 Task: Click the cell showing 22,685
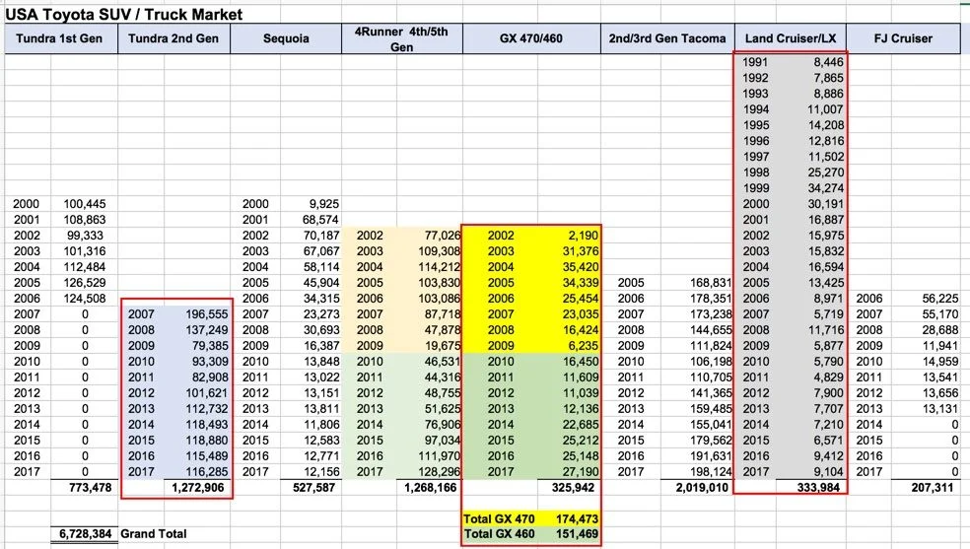pos(581,425)
